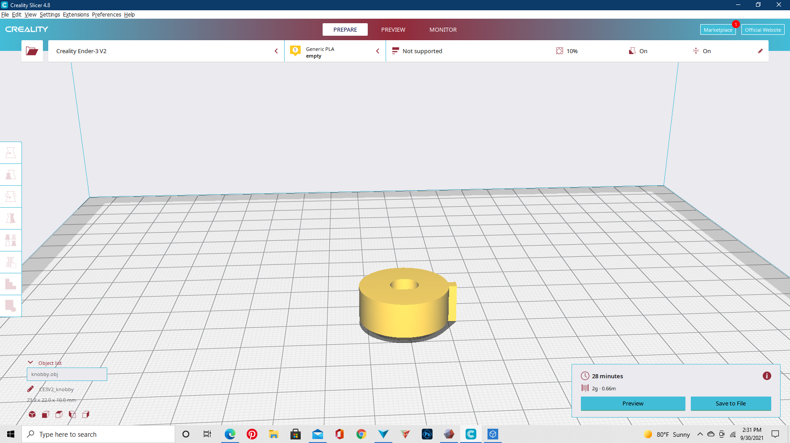Open the Per Model Settings tool
Screen dimensions: 790x443
point(11,240)
